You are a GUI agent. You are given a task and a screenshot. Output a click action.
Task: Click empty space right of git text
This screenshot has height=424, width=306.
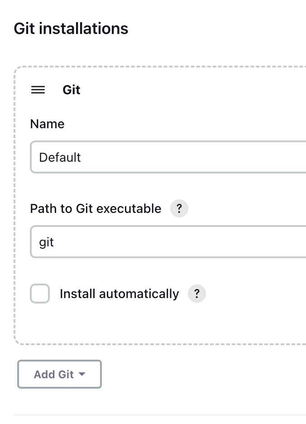(x=181, y=242)
